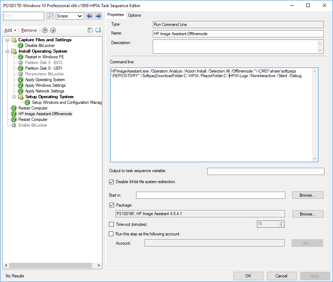The height and width of the screenshot is (282, 333).
Task: Toggle Disable 64-bit file system redirection
Action: pos(111,182)
